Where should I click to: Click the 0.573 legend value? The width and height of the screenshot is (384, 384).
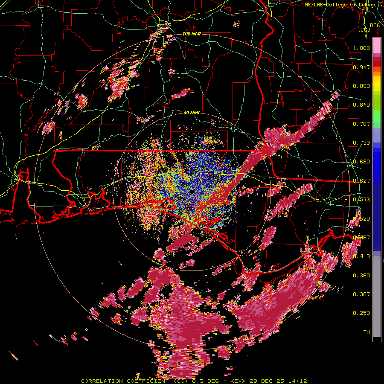(361, 200)
